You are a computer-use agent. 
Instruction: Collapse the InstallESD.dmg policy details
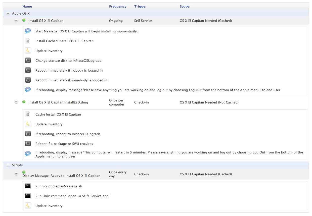coord(16,102)
